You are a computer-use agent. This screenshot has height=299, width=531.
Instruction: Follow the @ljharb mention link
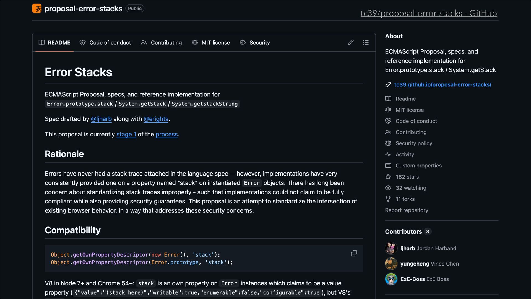(101, 119)
